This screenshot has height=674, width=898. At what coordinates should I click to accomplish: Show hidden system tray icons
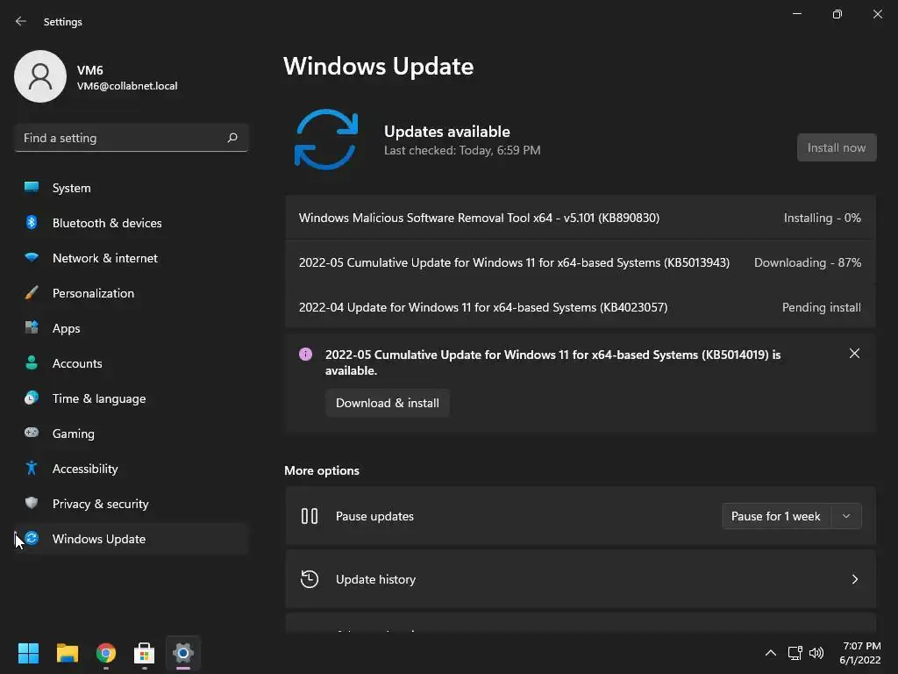(771, 653)
